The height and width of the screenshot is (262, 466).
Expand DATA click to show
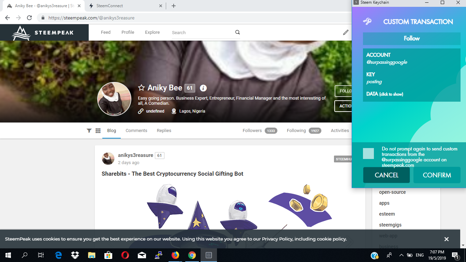385,94
